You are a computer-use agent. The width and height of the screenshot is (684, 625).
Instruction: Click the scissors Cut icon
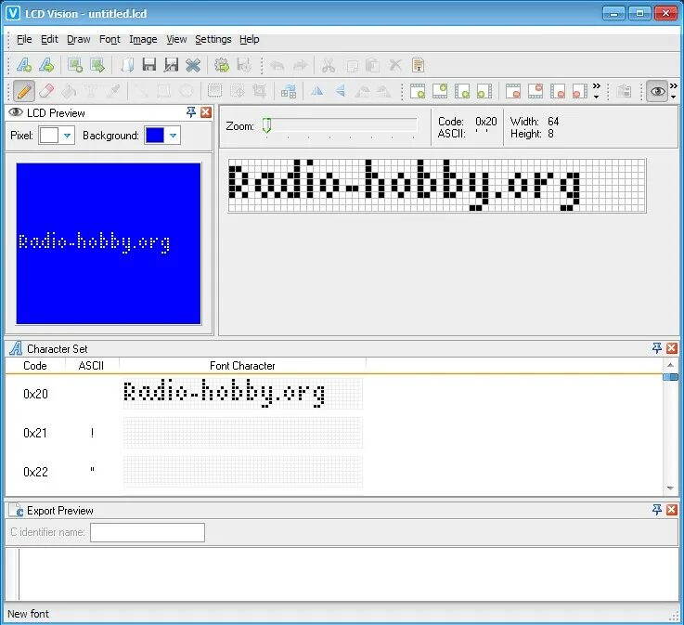click(328, 65)
